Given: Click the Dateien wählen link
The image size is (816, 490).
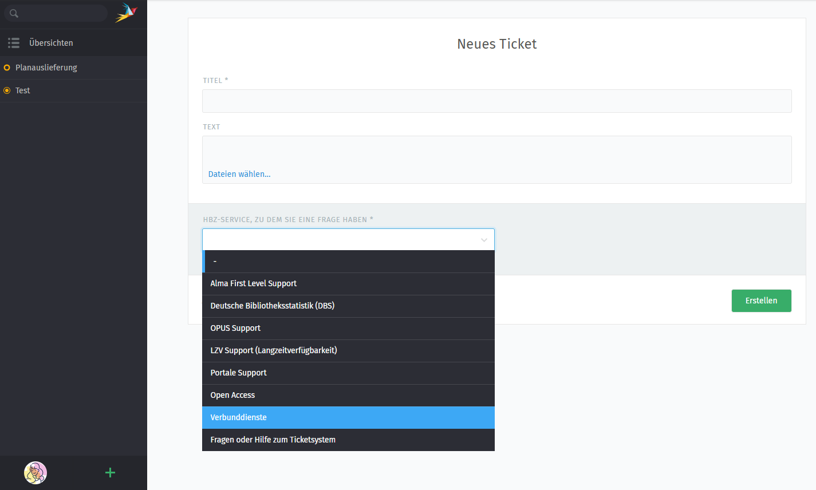Looking at the screenshot, I should tap(239, 174).
